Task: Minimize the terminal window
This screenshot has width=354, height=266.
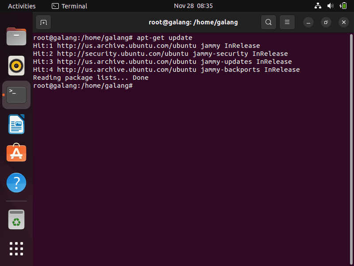Action: click(x=308, y=22)
